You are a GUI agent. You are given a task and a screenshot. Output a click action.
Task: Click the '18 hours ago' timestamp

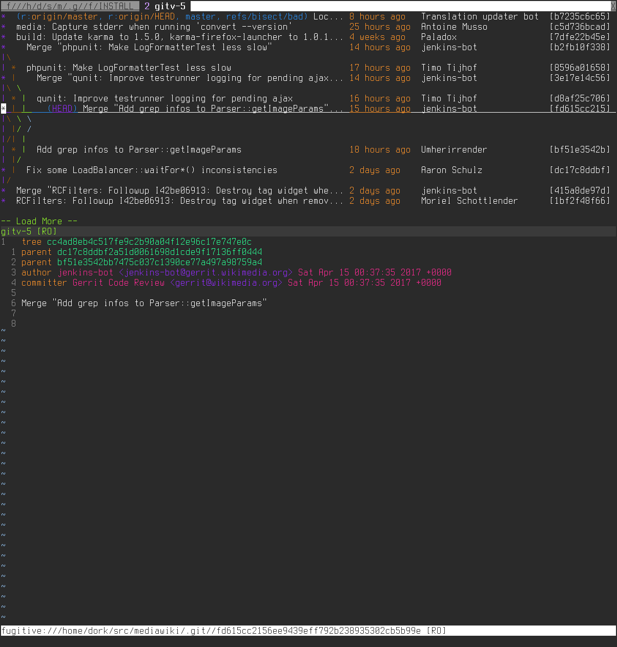(x=380, y=149)
